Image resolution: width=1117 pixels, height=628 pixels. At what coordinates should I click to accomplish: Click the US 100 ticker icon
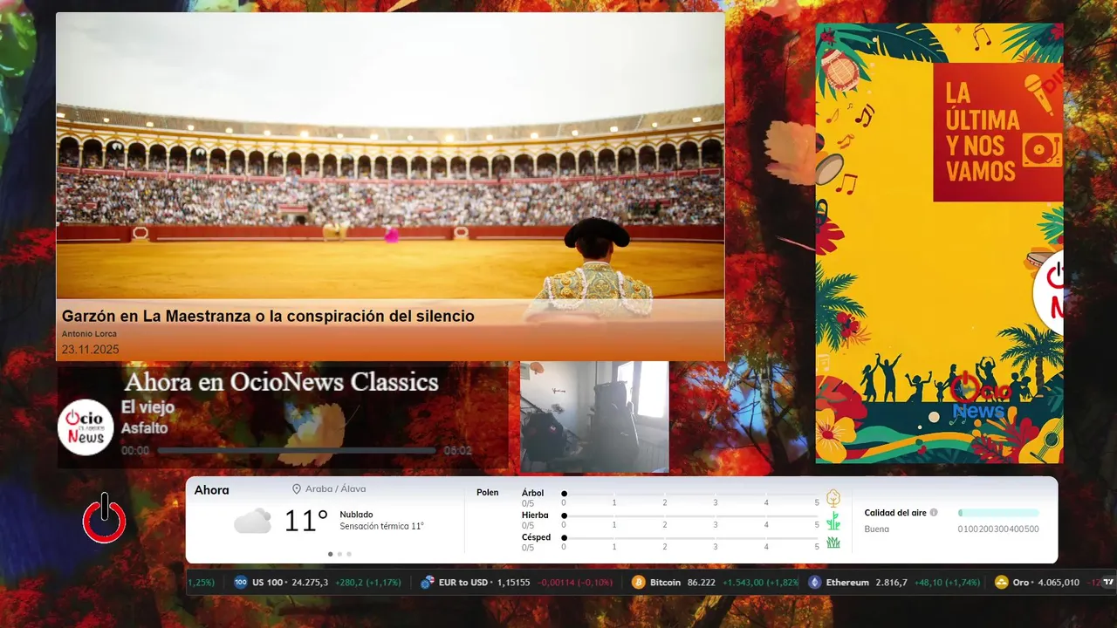point(241,582)
